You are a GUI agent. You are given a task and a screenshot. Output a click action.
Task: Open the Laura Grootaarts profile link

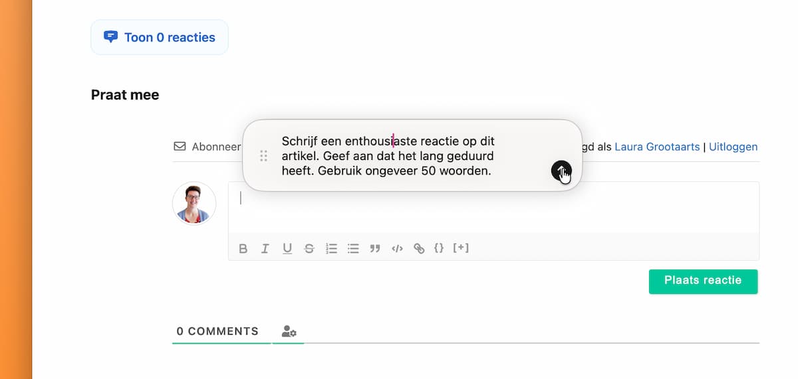click(x=657, y=147)
